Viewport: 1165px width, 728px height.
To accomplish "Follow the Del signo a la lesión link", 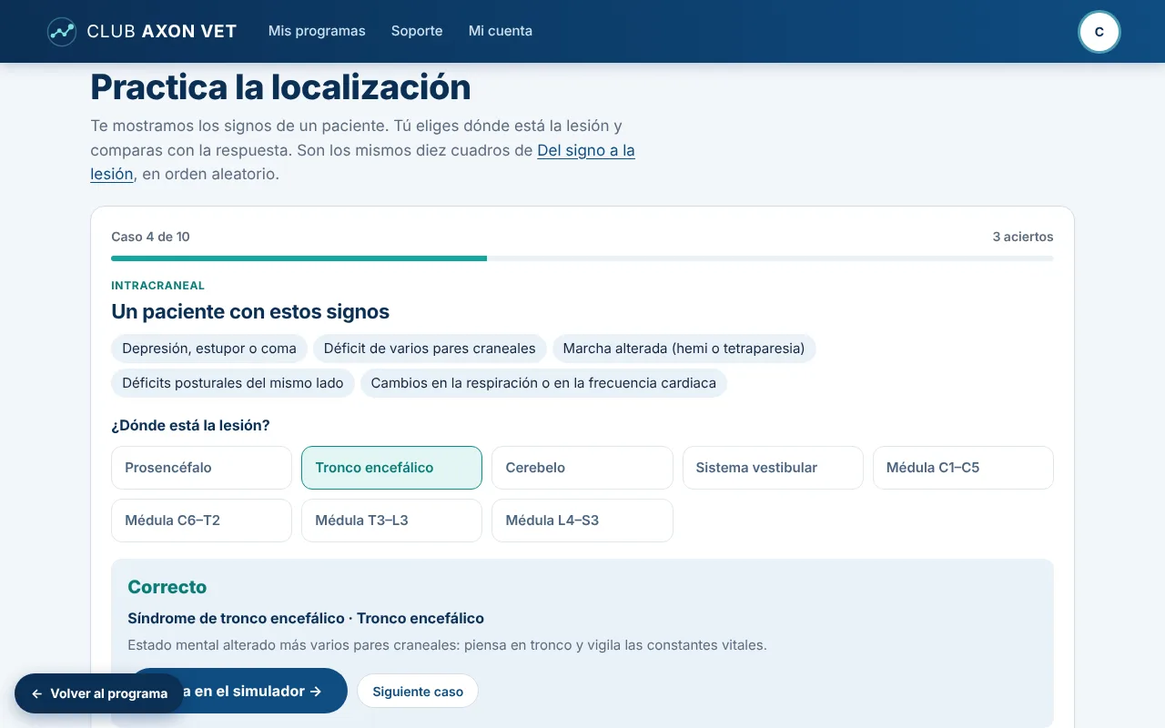I will (x=586, y=150).
